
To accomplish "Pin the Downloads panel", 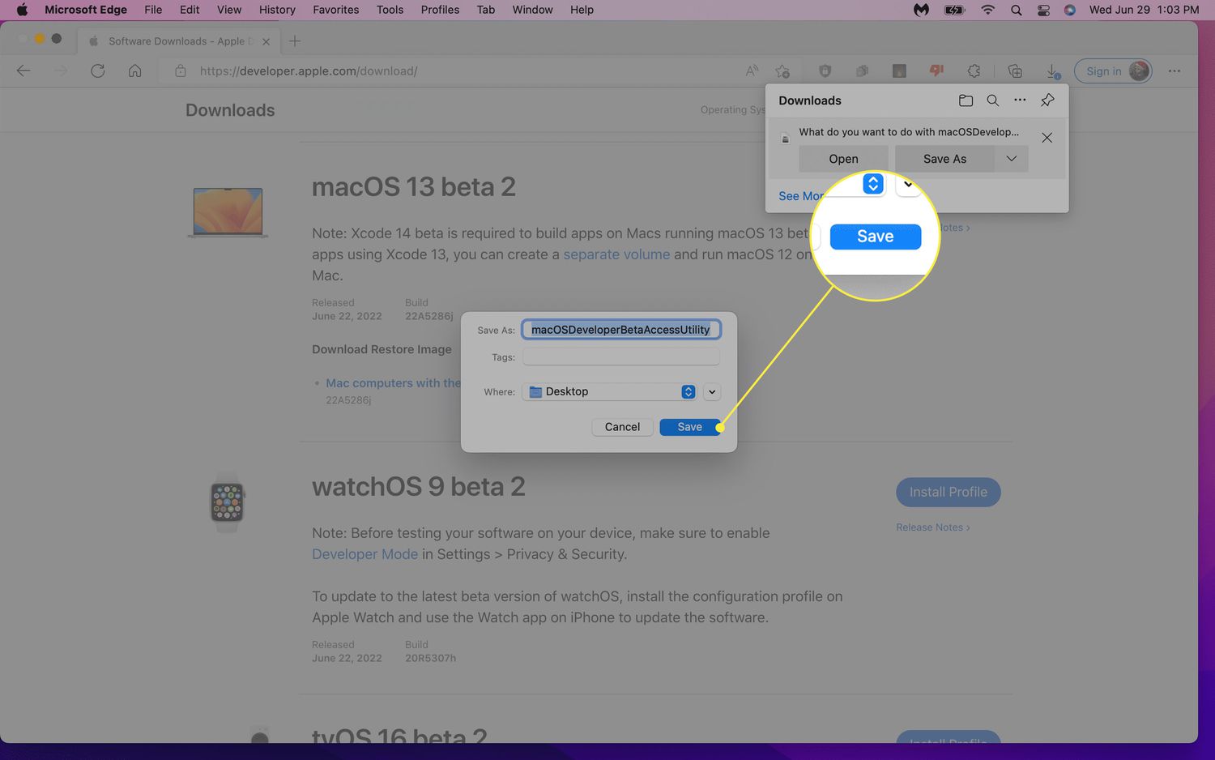I will click(x=1047, y=100).
